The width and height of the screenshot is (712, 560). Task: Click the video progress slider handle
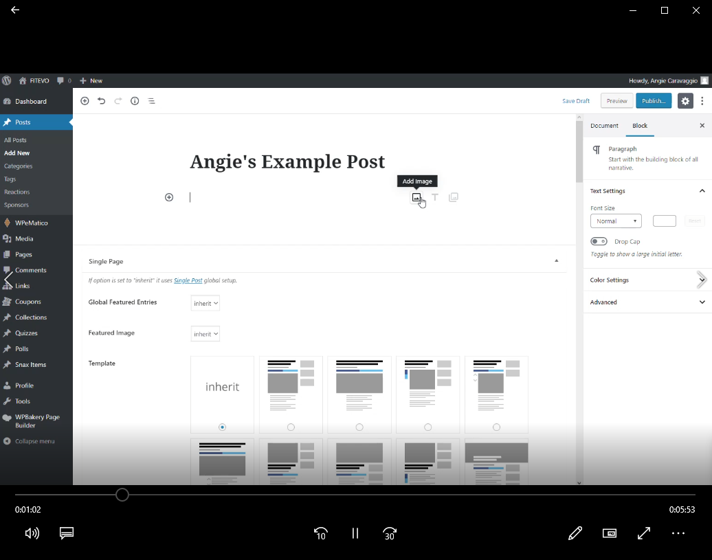pyautogui.click(x=122, y=495)
